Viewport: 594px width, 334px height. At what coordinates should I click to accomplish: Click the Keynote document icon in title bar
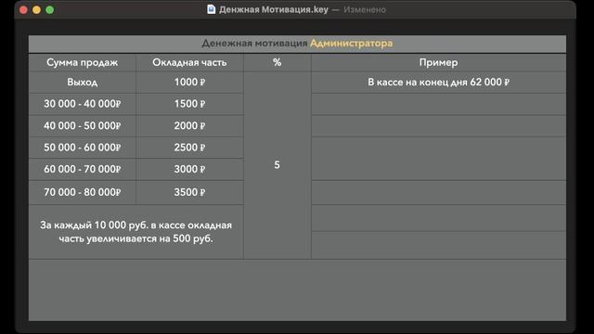click(x=212, y=9)
